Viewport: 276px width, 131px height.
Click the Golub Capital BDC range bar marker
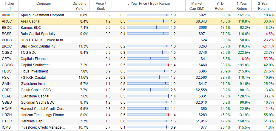150,90
